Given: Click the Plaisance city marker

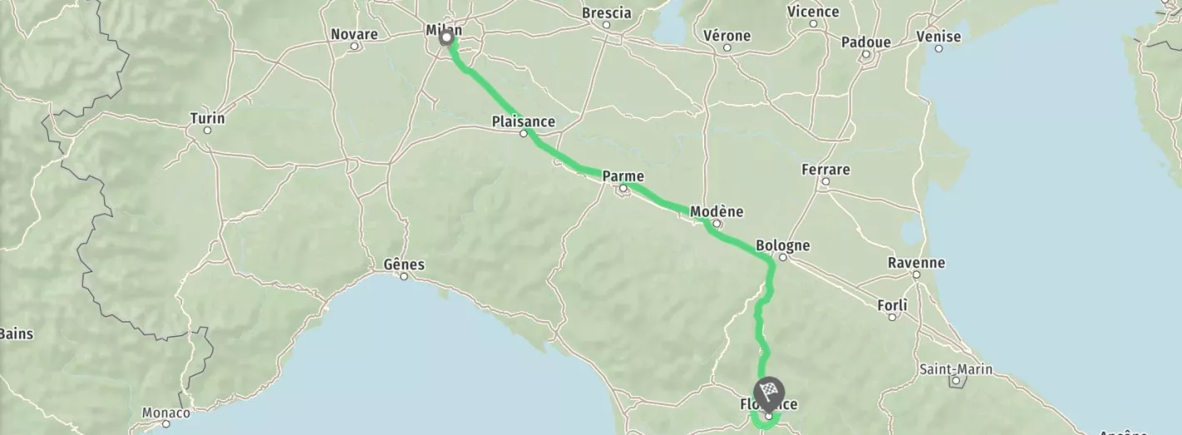Looking at the screenshot, I should (x=524, y=134).
